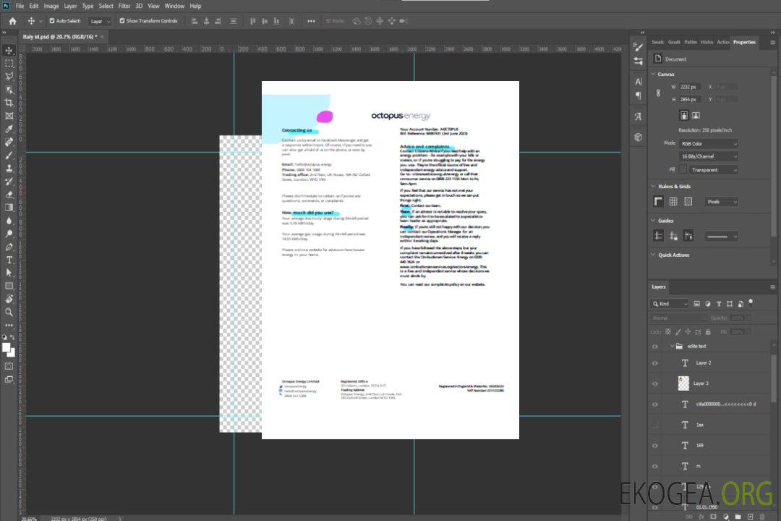Uncheck the Auto-Select checkbox
781x521 pixels.
52,21
